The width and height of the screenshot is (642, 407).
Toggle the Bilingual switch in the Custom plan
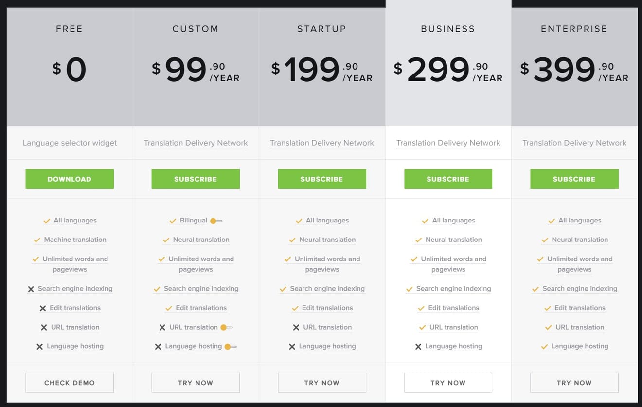click(216, 221)
